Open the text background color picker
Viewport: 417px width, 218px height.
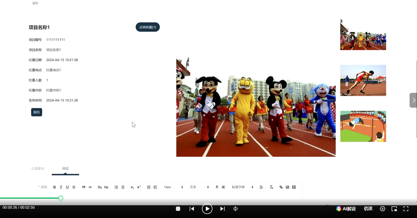point(223,187)
